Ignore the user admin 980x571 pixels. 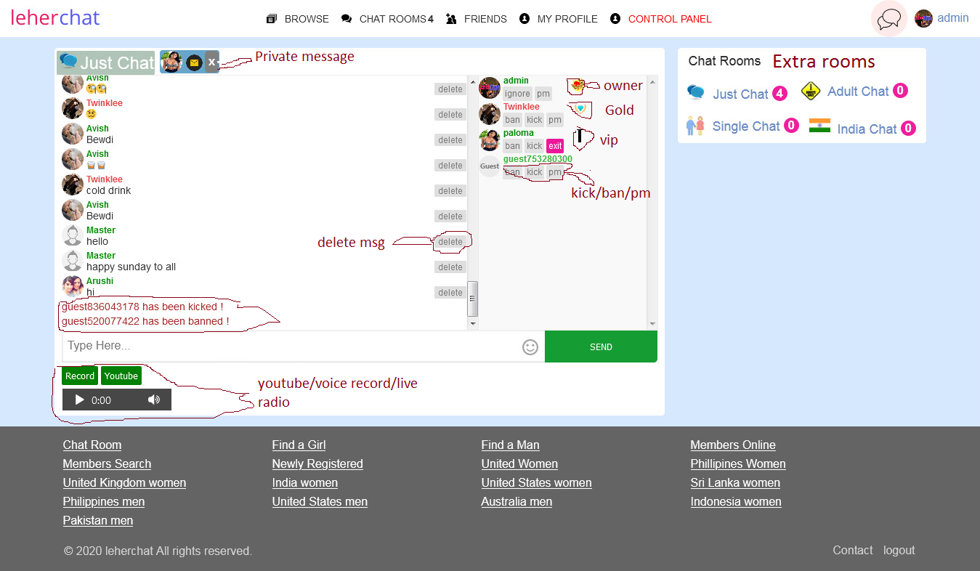tap(517, 93)
